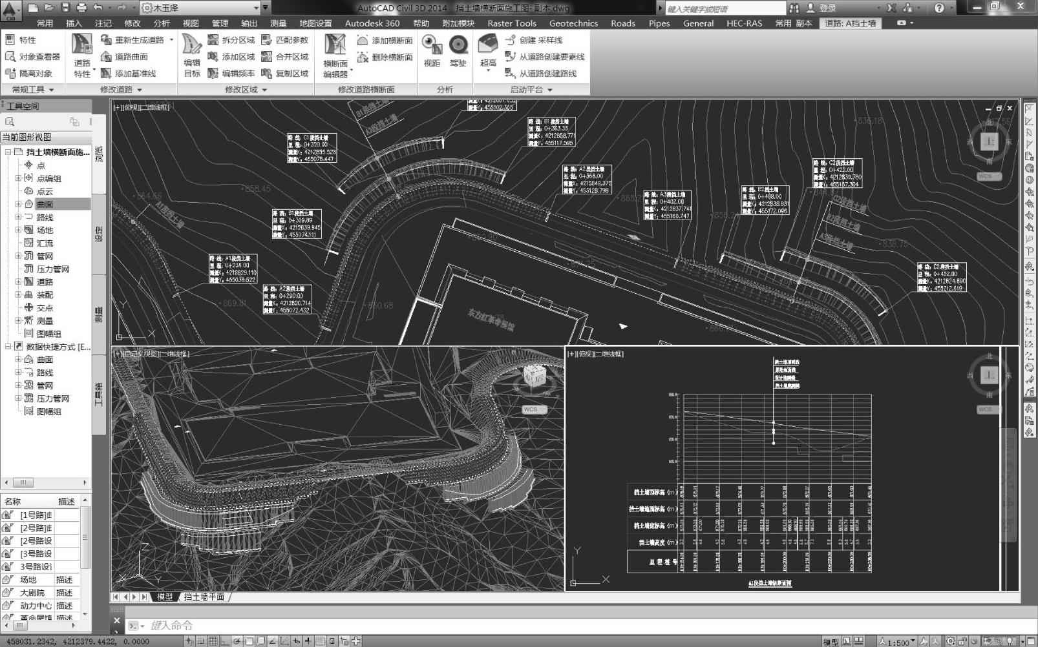Collapse the 数据快捷方式 tree node
This screenshot has width=1038, height=647.
pyautogui.click(x=8, y=347)
